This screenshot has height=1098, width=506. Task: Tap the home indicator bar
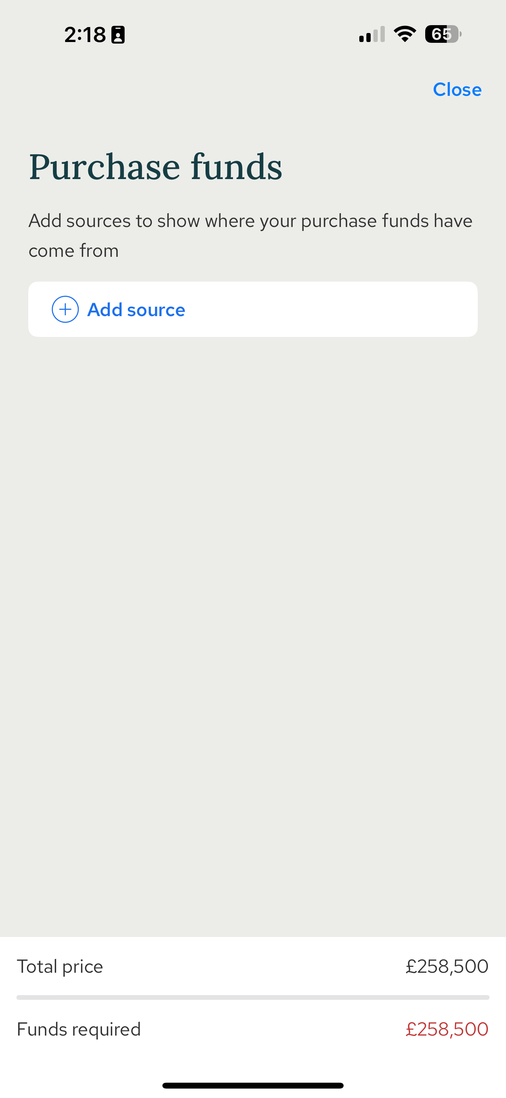[x=253, y=1085]
